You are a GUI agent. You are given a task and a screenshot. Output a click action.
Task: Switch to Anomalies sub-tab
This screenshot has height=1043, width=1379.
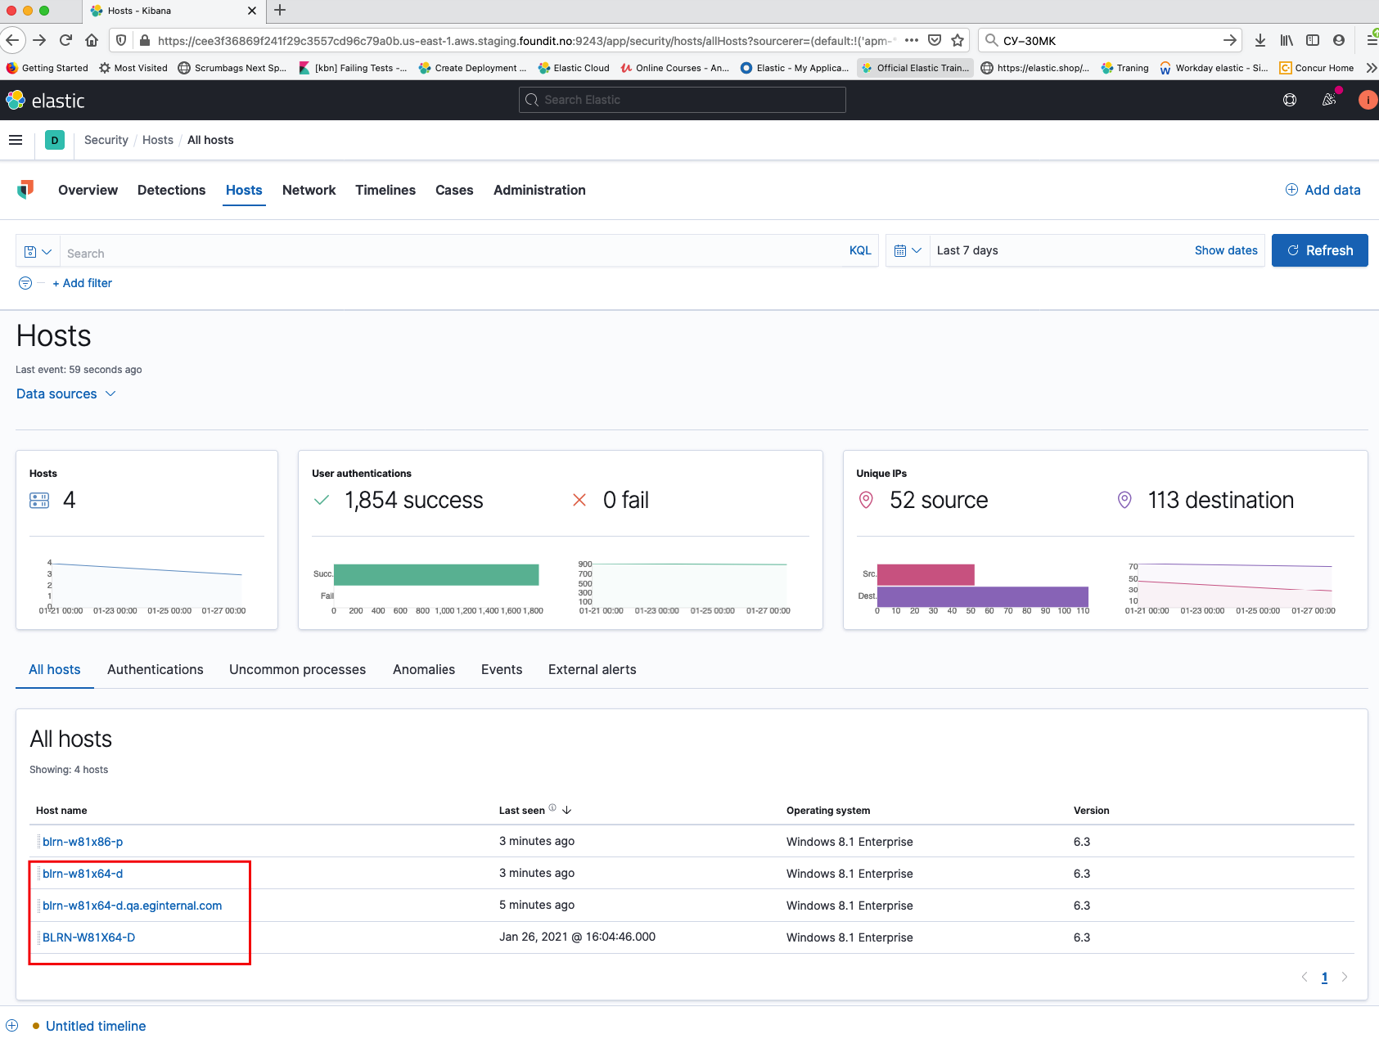coord(424,669)
